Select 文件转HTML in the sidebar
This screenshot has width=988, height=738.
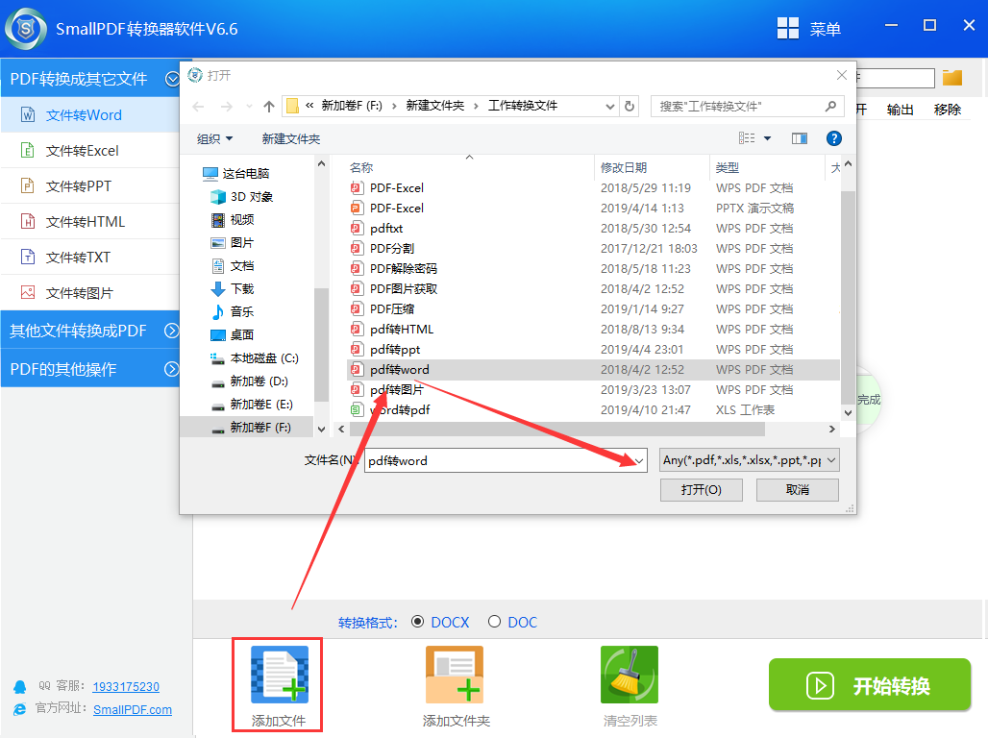tap(90, 221)
